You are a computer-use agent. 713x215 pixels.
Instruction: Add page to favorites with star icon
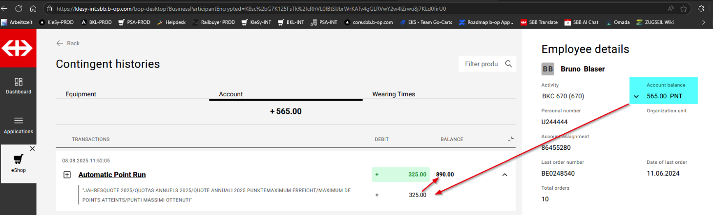(684, 9)
